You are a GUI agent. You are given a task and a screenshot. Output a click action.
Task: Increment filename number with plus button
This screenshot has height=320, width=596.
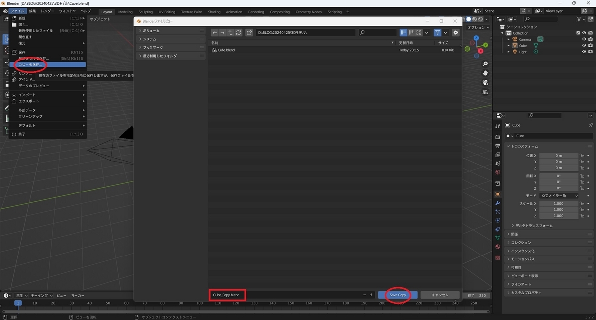click(x=371, y=295)
